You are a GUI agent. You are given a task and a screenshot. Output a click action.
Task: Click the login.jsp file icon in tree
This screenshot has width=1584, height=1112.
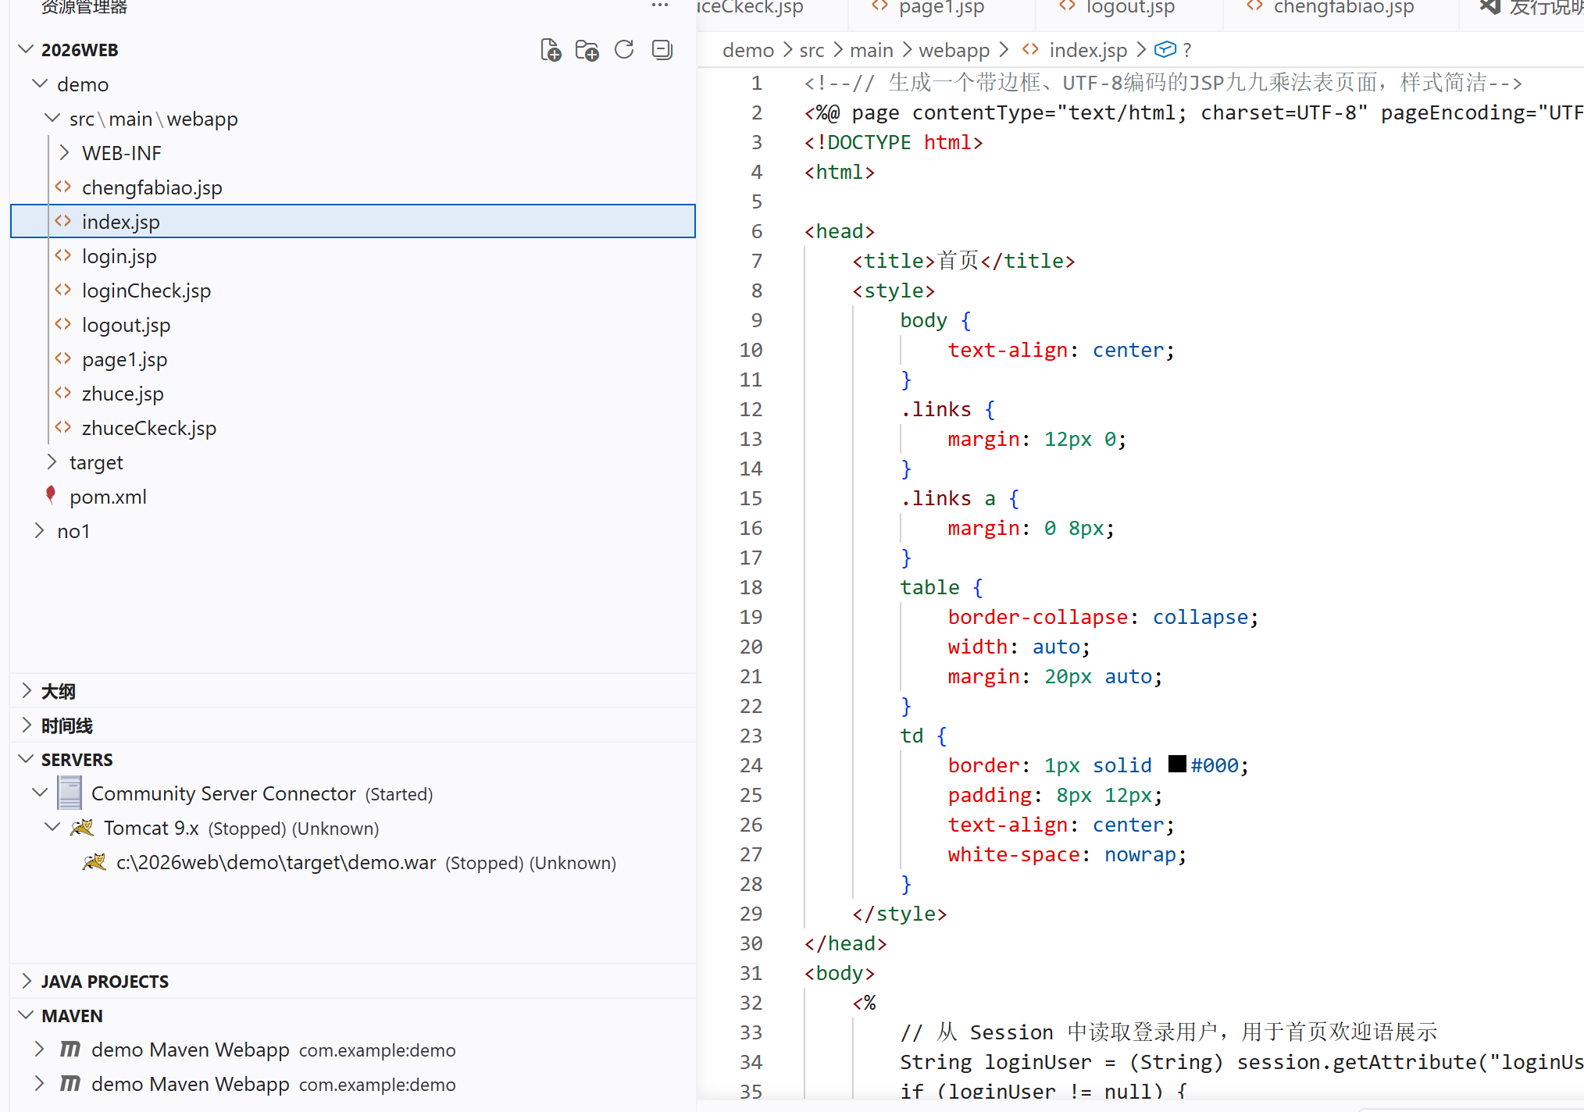(x=63, y=256)
